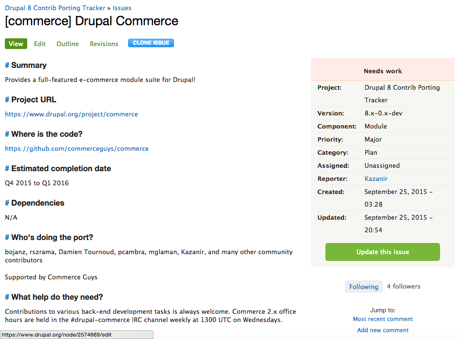
Task: Click # anchor next to Who's doing the port?
Action: (7, 238)
